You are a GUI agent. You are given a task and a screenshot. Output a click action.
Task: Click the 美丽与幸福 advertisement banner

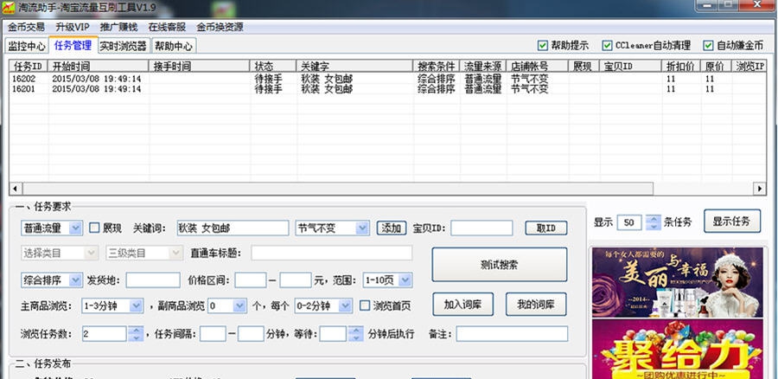tap(677, 282)
